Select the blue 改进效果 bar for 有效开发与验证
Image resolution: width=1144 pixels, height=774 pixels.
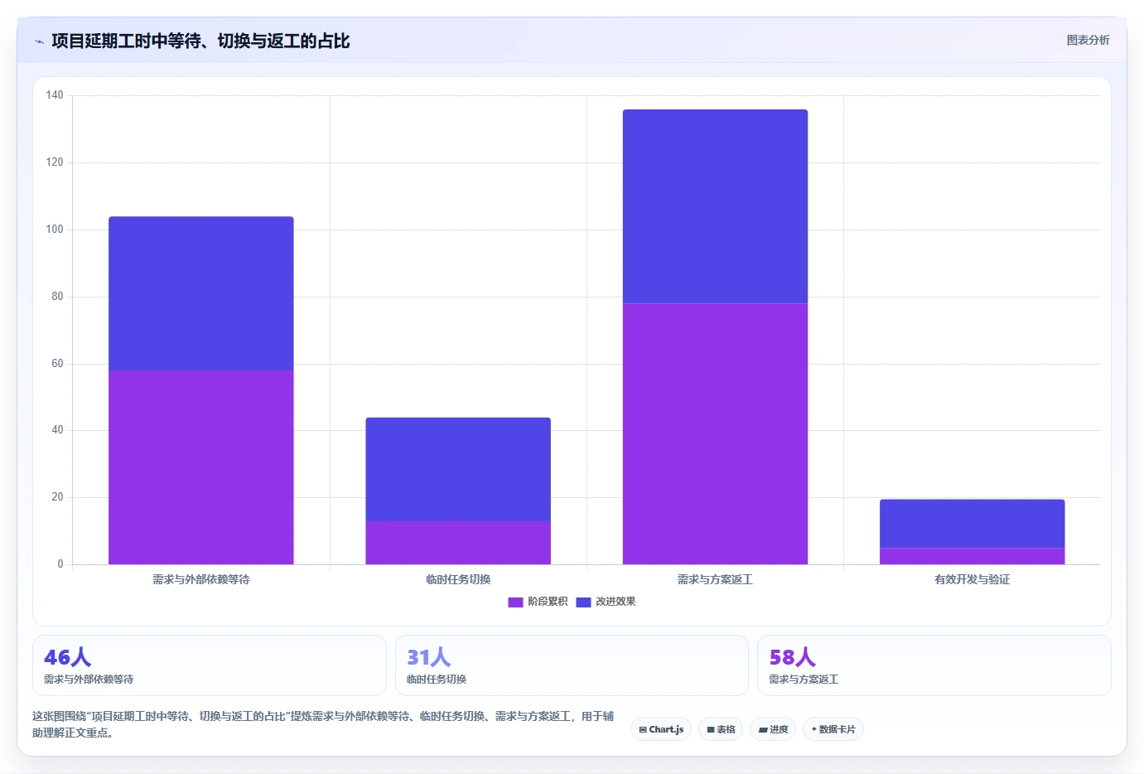pyautogui.click(x=972, y=524)
